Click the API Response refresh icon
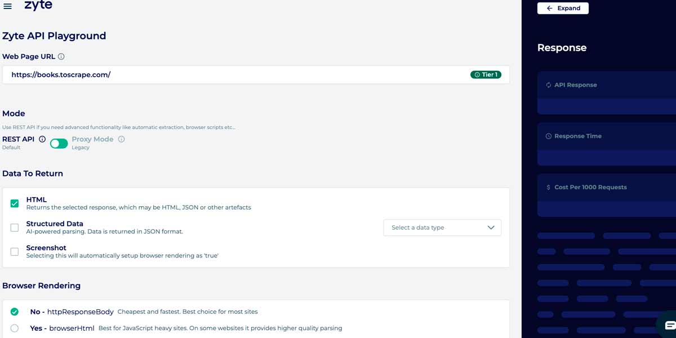 pyautogui.click(x=549, y=85)
